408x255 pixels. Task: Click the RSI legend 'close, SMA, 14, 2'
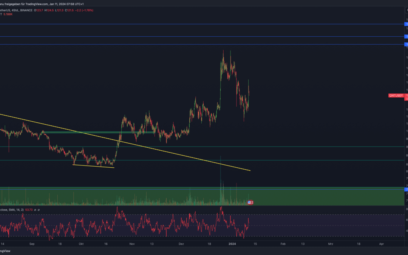[12, 210]
